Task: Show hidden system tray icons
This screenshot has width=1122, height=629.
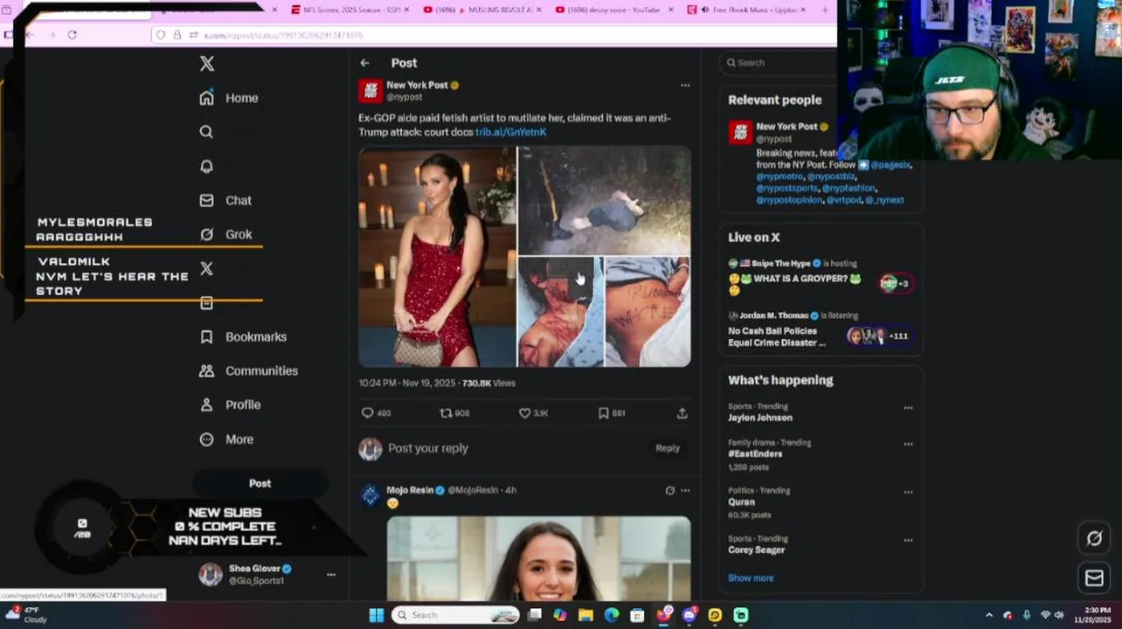Action: tap(988, 615)
